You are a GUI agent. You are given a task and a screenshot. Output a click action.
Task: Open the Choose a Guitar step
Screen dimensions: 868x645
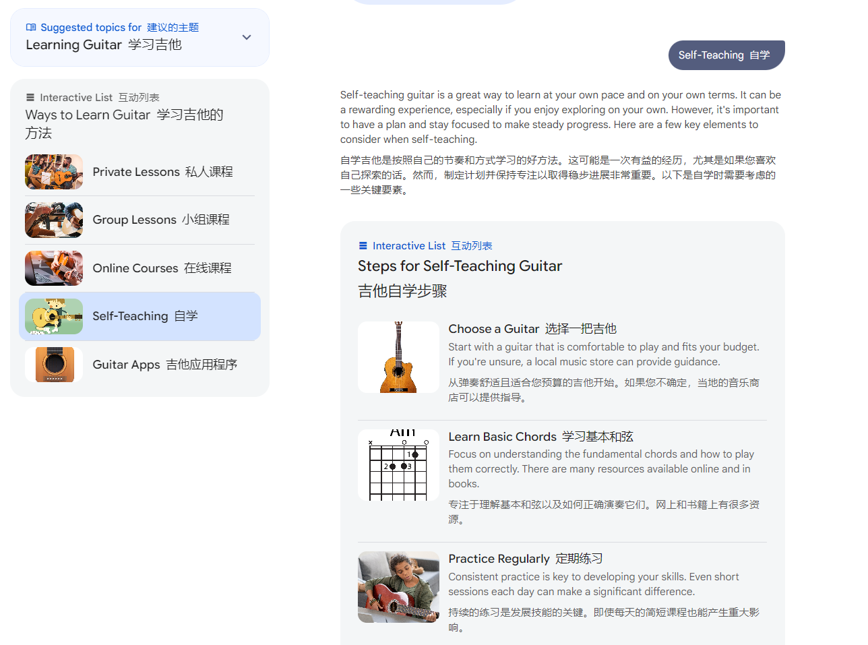click(562, 363)
